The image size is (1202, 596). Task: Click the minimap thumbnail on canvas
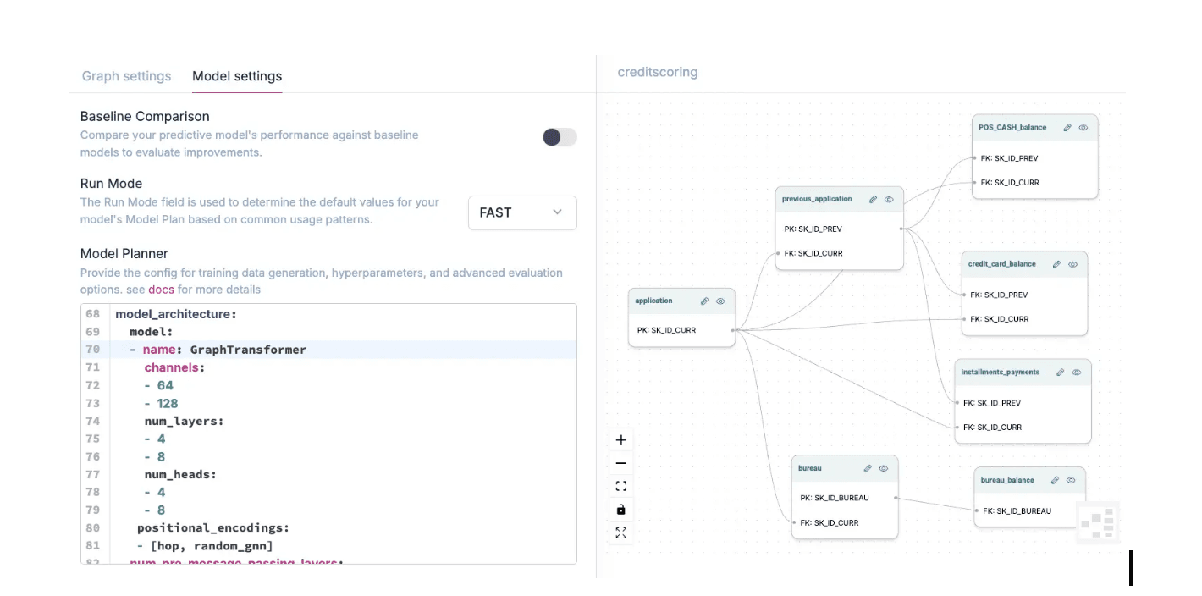click(x=1098, y=521)
